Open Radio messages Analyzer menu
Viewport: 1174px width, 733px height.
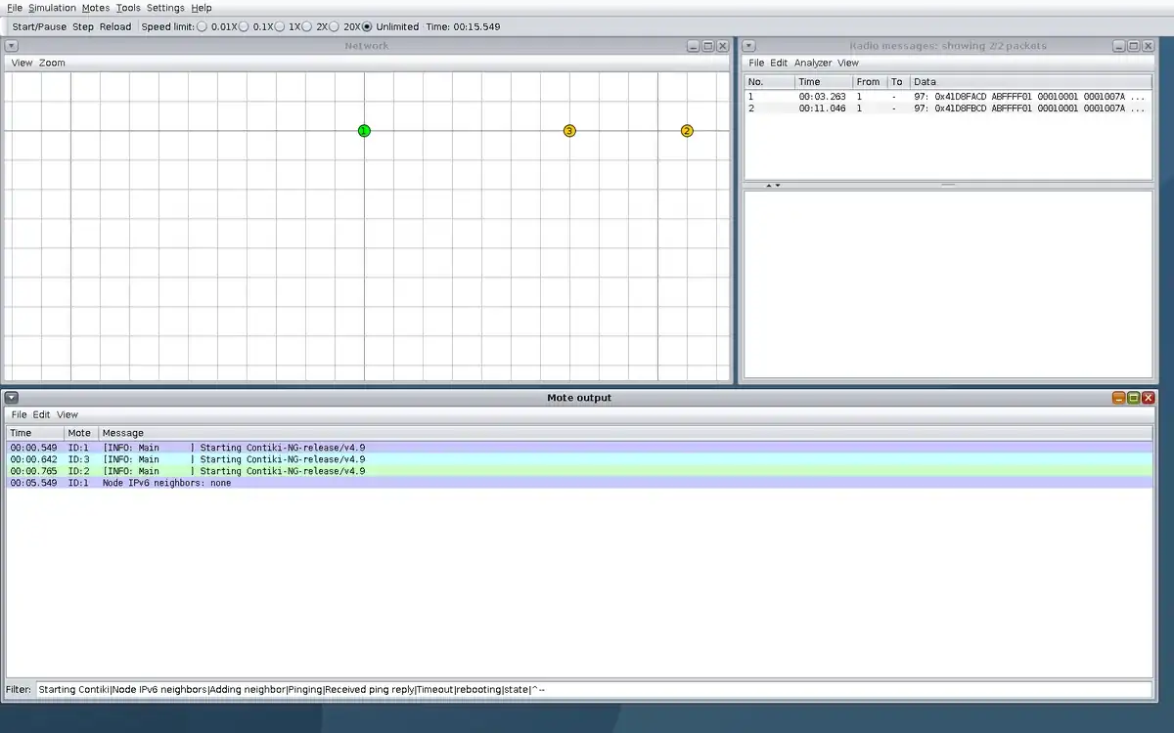point(813,63)
